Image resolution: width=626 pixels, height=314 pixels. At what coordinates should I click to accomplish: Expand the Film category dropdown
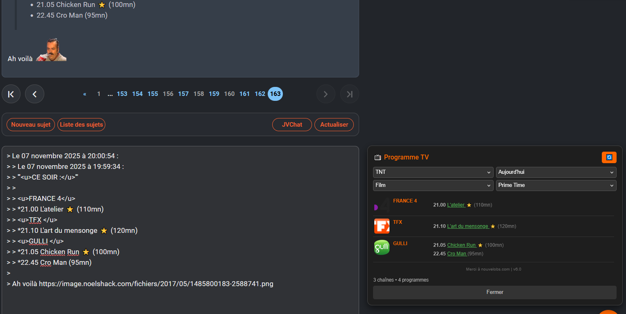(x=433, y=185)
